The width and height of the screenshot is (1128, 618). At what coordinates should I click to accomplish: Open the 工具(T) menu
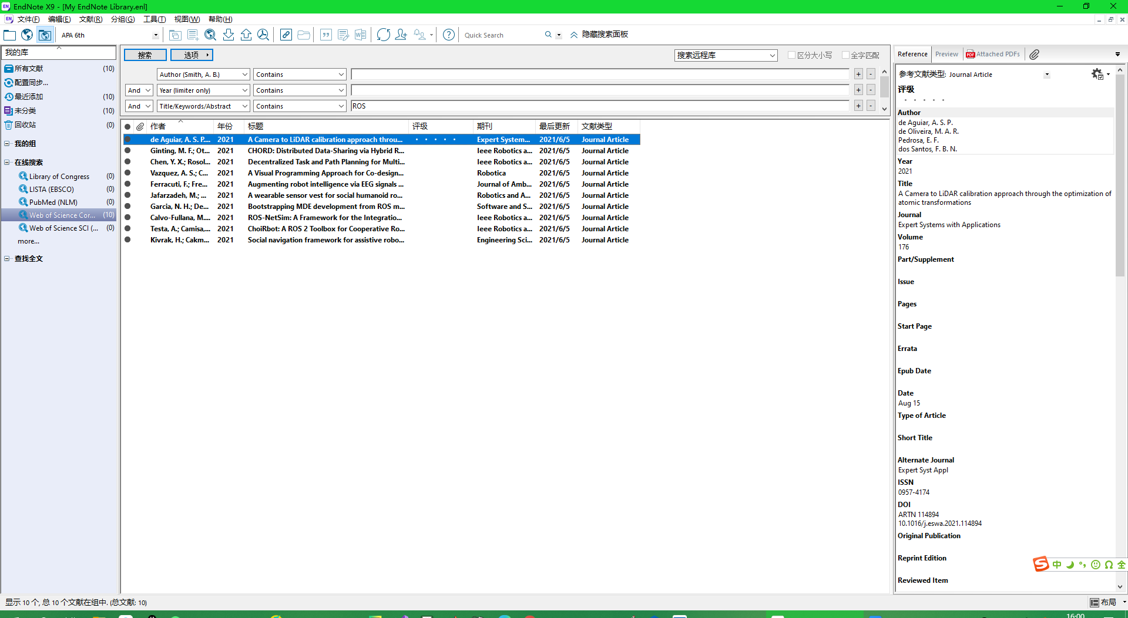[155, 19]
